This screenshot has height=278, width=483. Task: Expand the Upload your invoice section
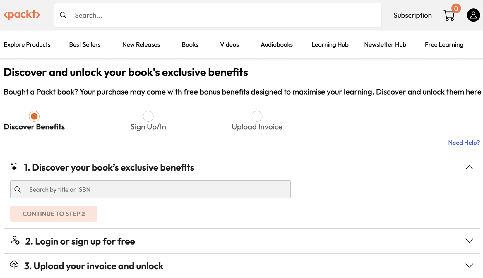(469, 265)
